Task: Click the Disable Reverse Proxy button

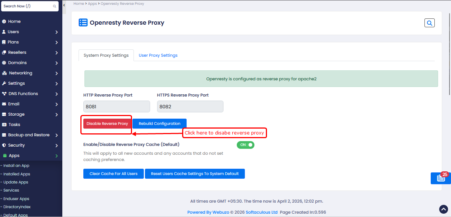Action: tap(107, 124)
